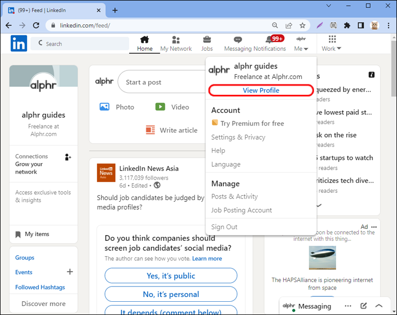The height and width of the screenshot is (315, 397).
Task: Open Groups link in sidebar
Action: pyautogui.click(x=24, y=257)
